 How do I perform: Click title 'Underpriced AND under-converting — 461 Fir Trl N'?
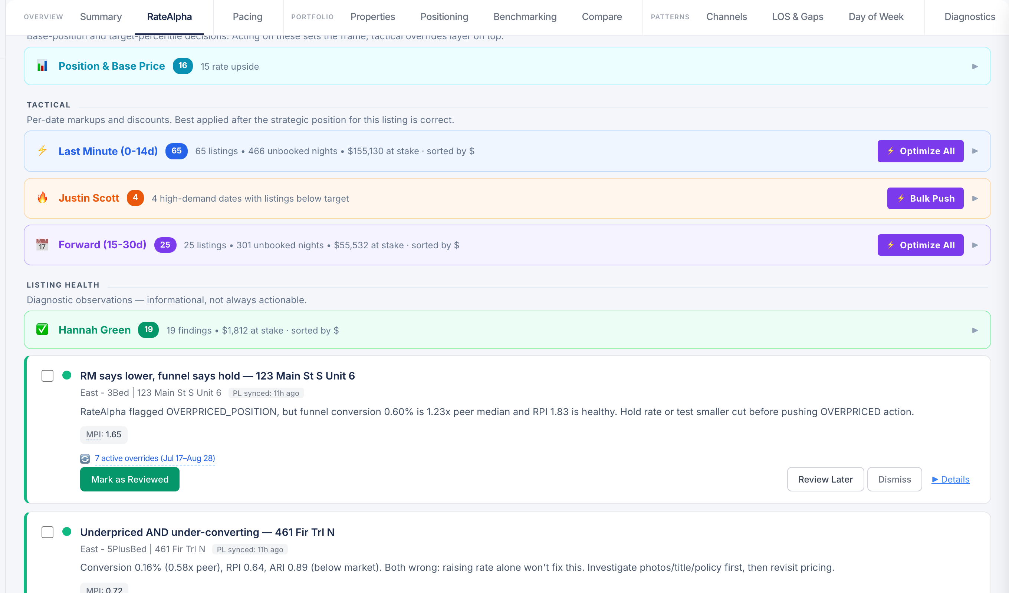pos(207,532)
